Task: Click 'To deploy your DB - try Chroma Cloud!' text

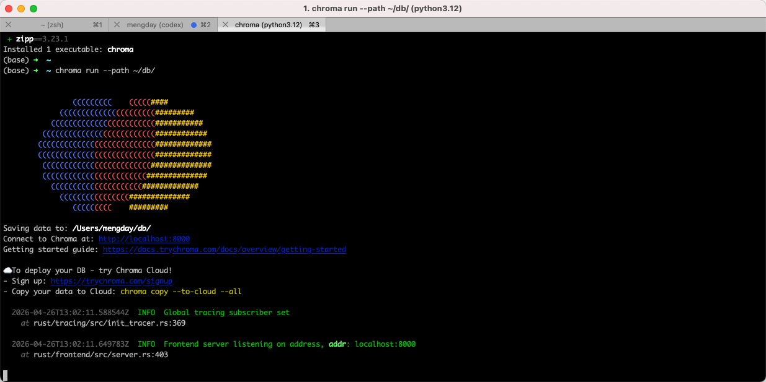Action: pos(92,271)
